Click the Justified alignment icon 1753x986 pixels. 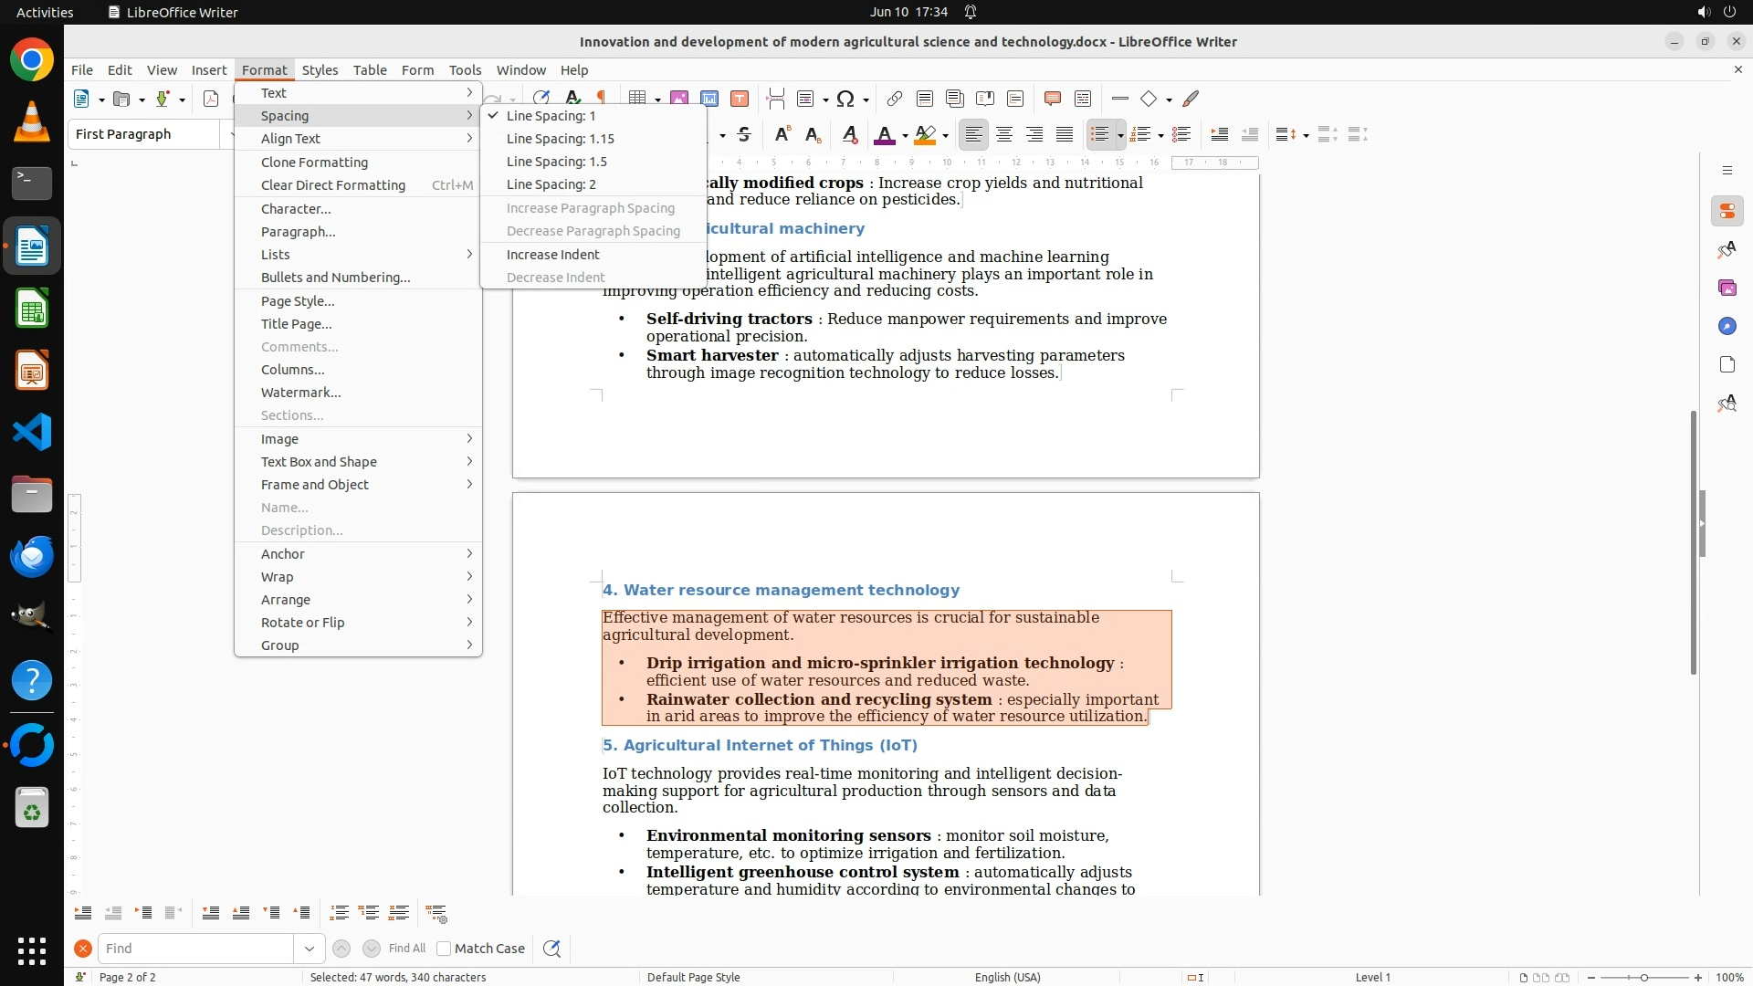pos(1065,135)
